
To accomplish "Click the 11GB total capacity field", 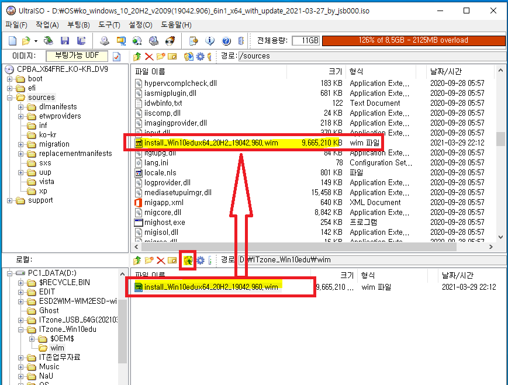I will (306, 40).
